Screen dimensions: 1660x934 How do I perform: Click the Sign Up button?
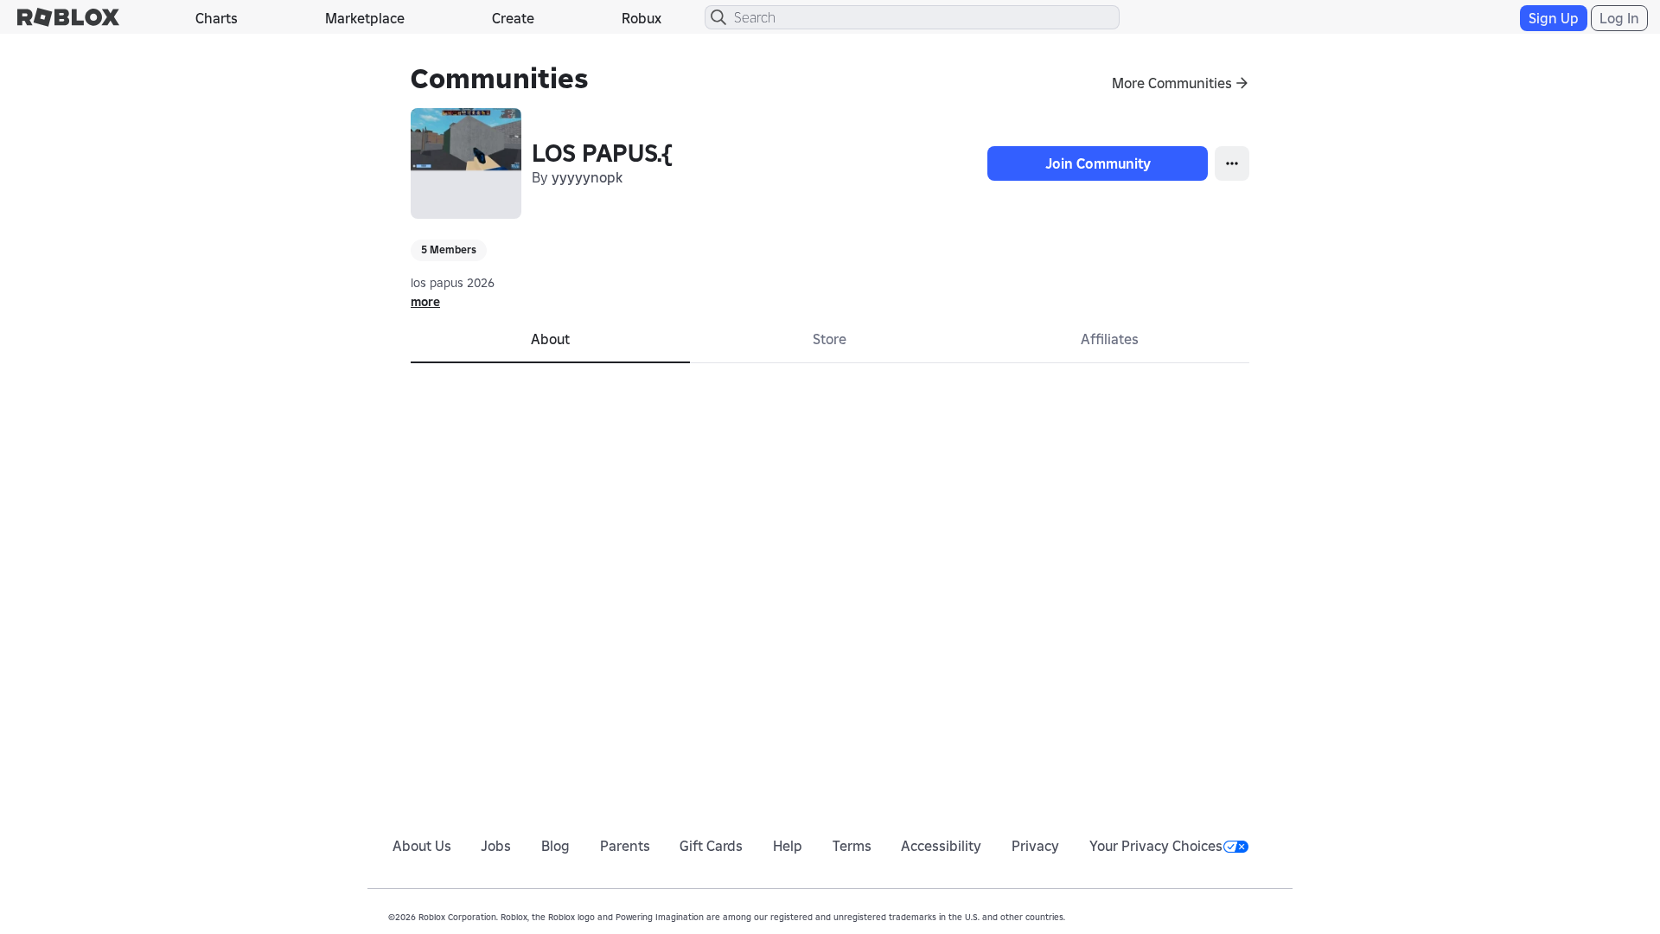pos(1553,18)
